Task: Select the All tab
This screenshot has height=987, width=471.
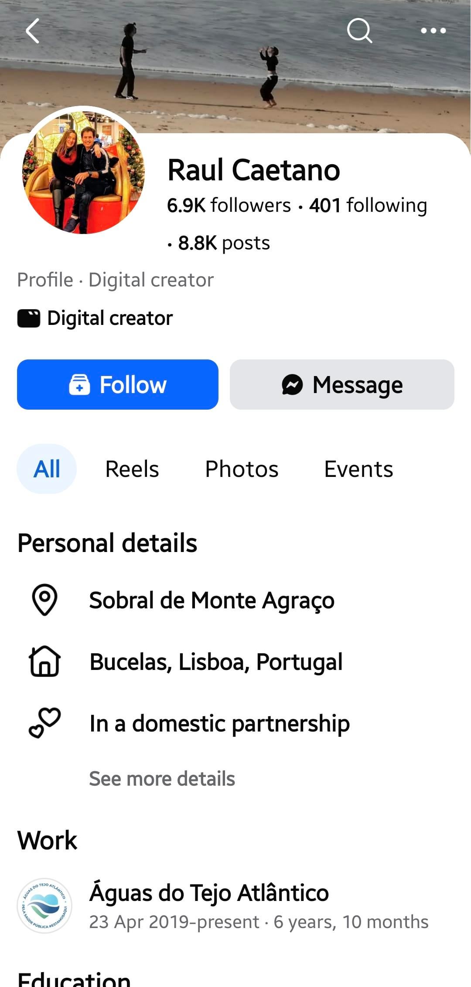Action: tap(47, 469)
